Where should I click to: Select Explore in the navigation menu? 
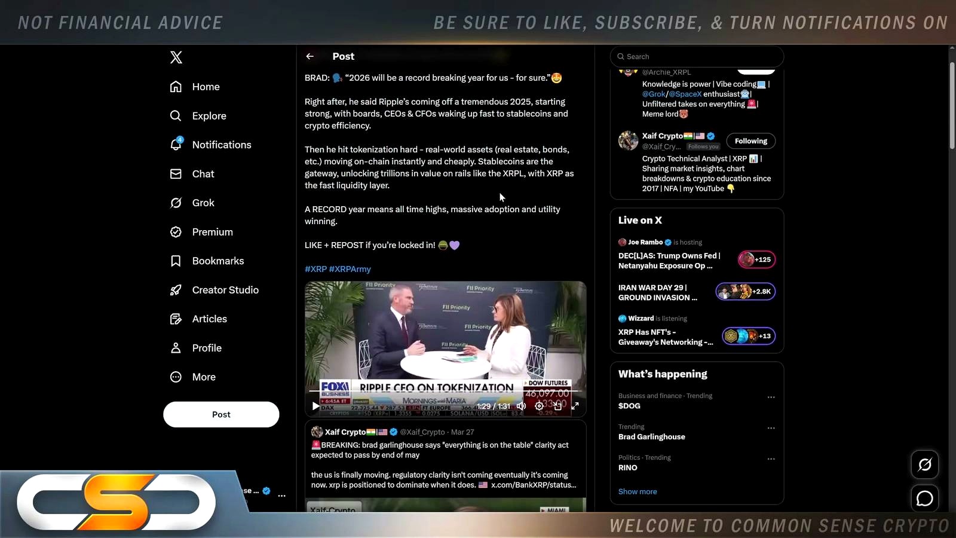(209, 116)
